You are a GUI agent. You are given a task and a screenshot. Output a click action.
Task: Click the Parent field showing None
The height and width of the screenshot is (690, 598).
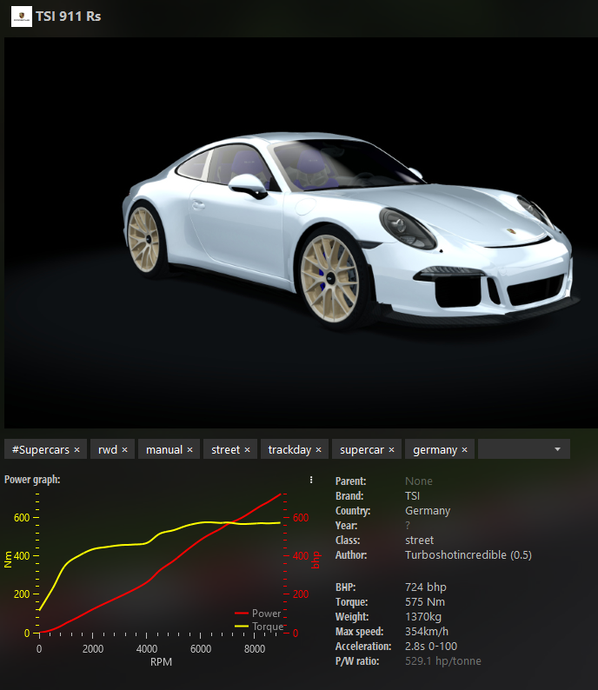(x=418, y=481)
